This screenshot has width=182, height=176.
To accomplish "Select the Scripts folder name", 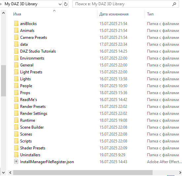I will [26, 141].
